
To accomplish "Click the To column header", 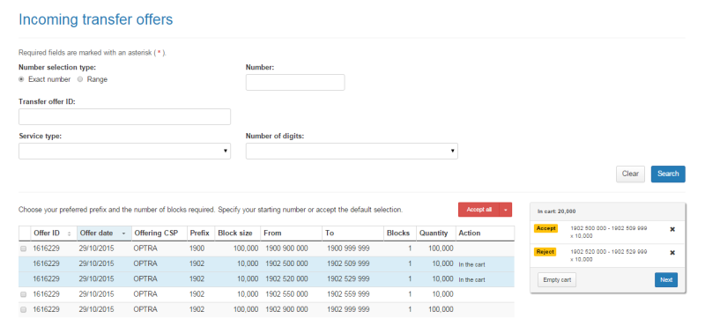I will pyautogui.click(x=353, y=233).
